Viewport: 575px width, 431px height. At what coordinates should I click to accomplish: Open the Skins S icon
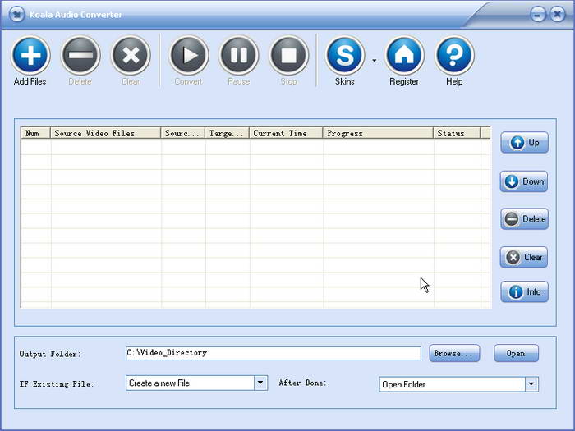[x=345, y=56]
